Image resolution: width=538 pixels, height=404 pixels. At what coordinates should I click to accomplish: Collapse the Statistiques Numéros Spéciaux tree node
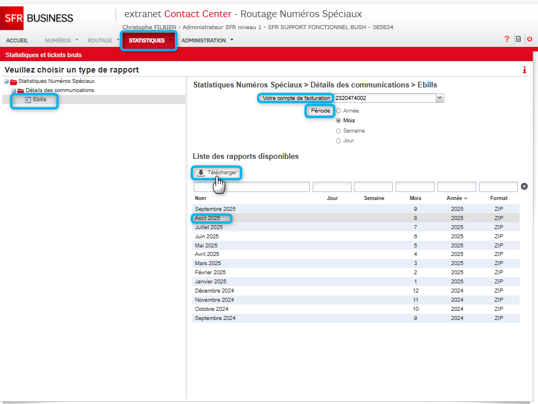(x=6, y=81)
